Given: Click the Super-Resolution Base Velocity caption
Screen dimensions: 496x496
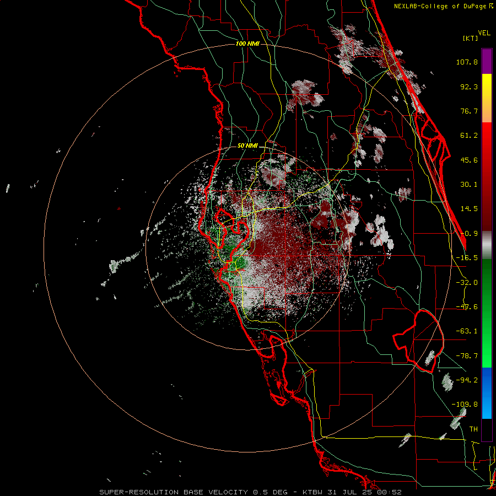Looking at the screenshot, I should [250, 492].
